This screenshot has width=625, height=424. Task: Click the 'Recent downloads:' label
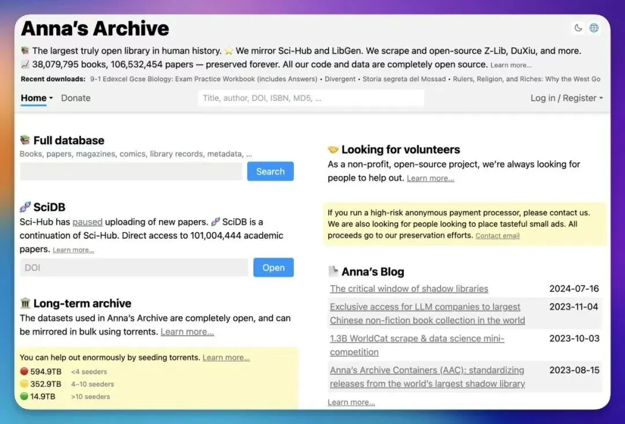pyautogui.click(x=53, y=79)
